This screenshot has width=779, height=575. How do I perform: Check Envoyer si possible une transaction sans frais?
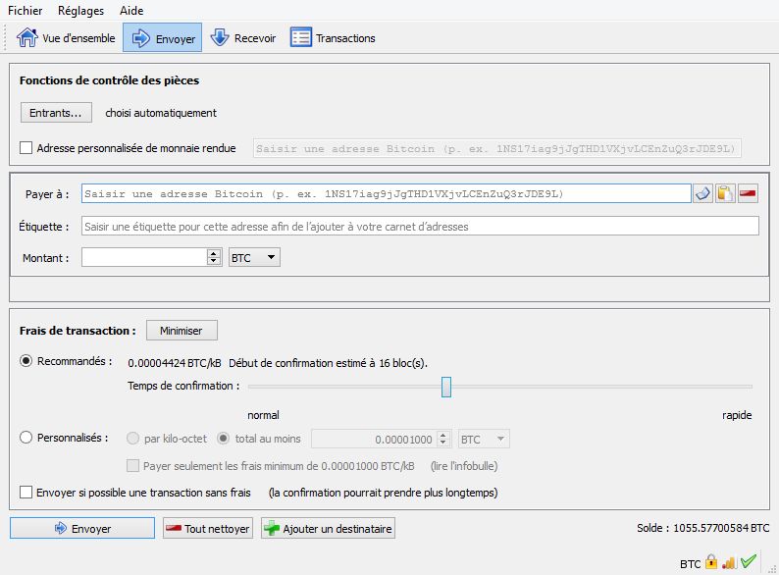click(x=26, y=493)
